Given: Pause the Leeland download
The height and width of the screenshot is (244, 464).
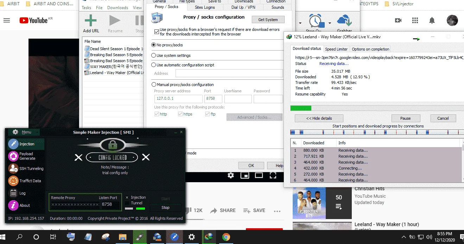Looking at the screenshot, I should point(406,118).
